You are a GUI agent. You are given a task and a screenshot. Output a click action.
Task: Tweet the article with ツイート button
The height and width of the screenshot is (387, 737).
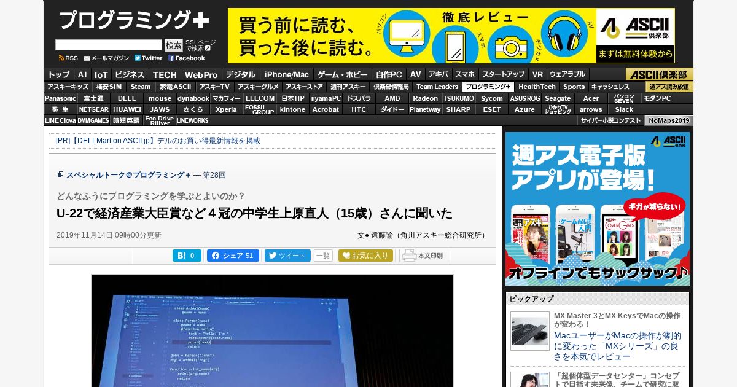point(287,256)
